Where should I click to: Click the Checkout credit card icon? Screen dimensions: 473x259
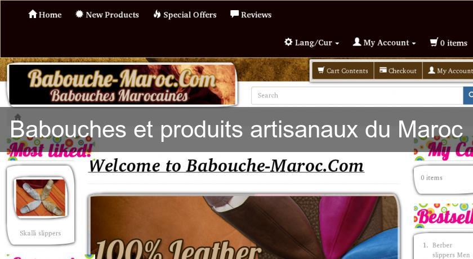(x=383, y=70)
